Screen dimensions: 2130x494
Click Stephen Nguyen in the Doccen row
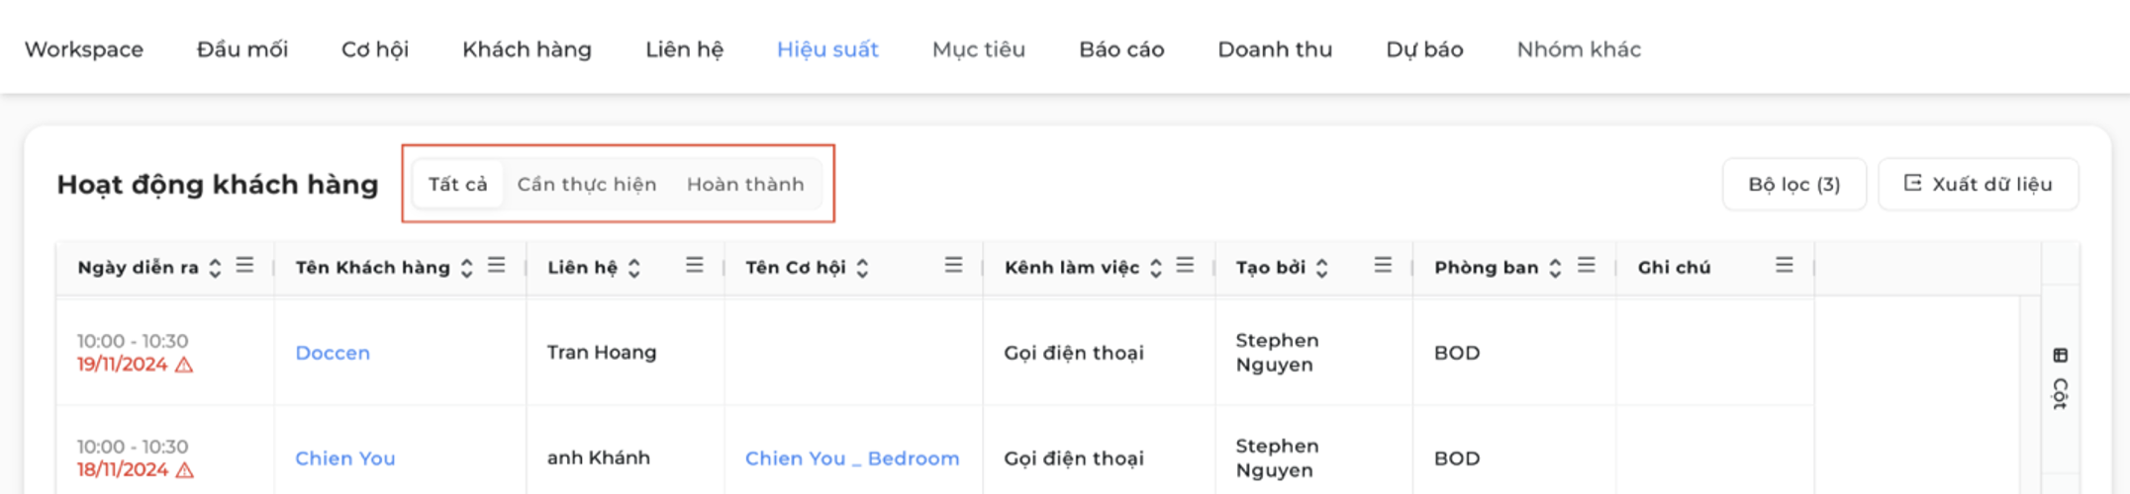point(1277,353)
